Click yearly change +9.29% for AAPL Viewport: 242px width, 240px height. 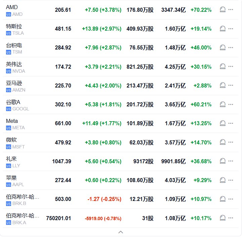pyautogui.click(x=202, y=180)
